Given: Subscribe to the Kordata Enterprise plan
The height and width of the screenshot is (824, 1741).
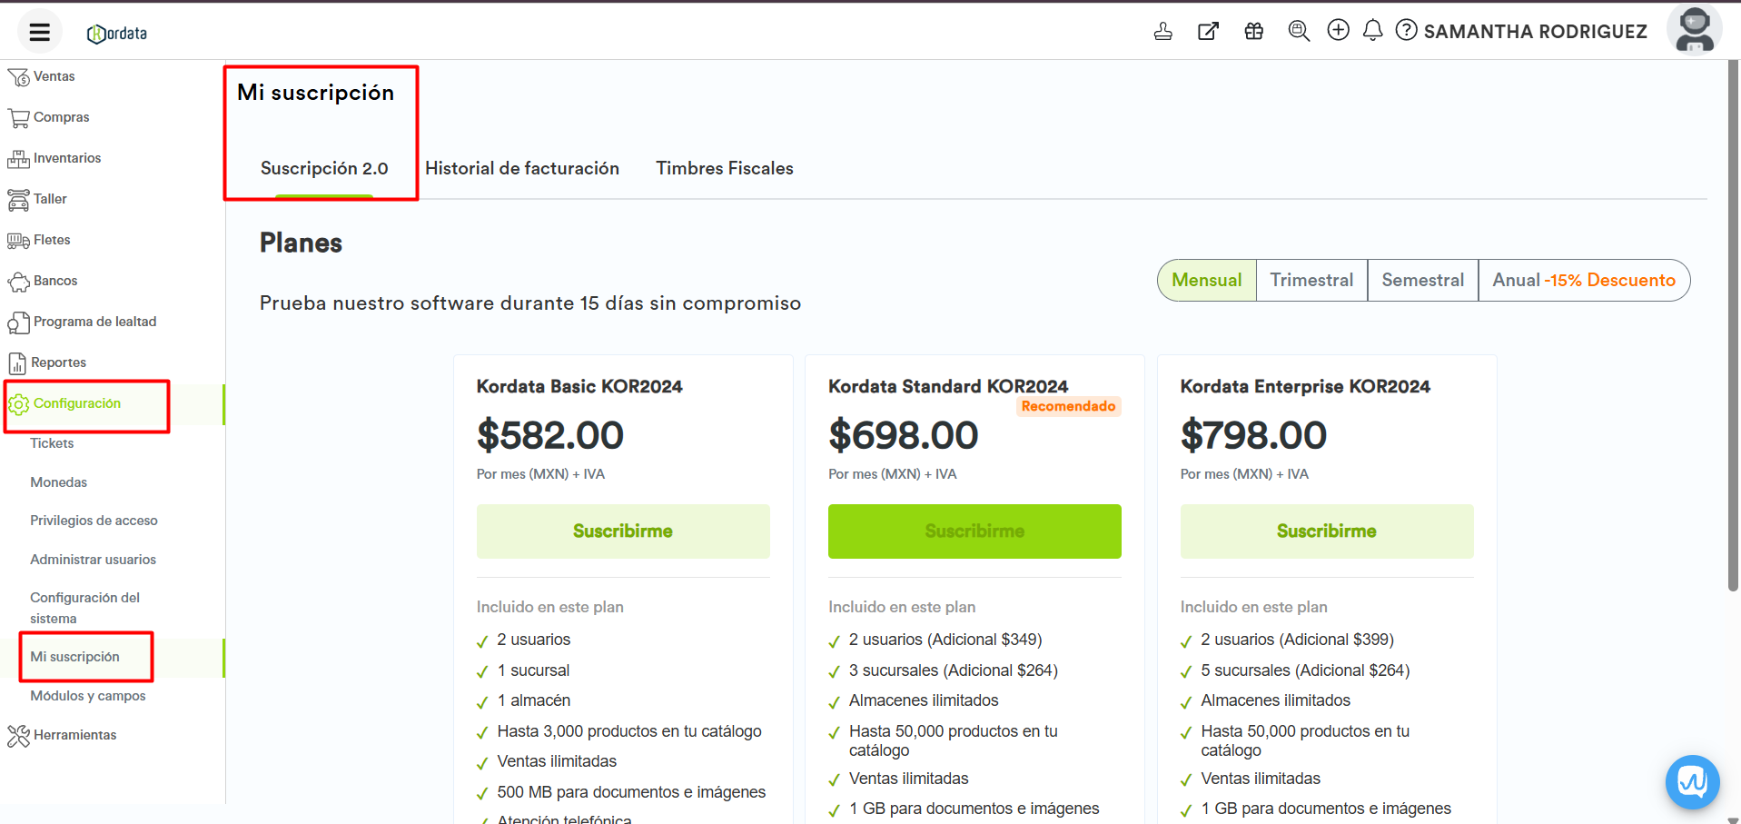Looking at the screenshot, I should pos(1327,531).
